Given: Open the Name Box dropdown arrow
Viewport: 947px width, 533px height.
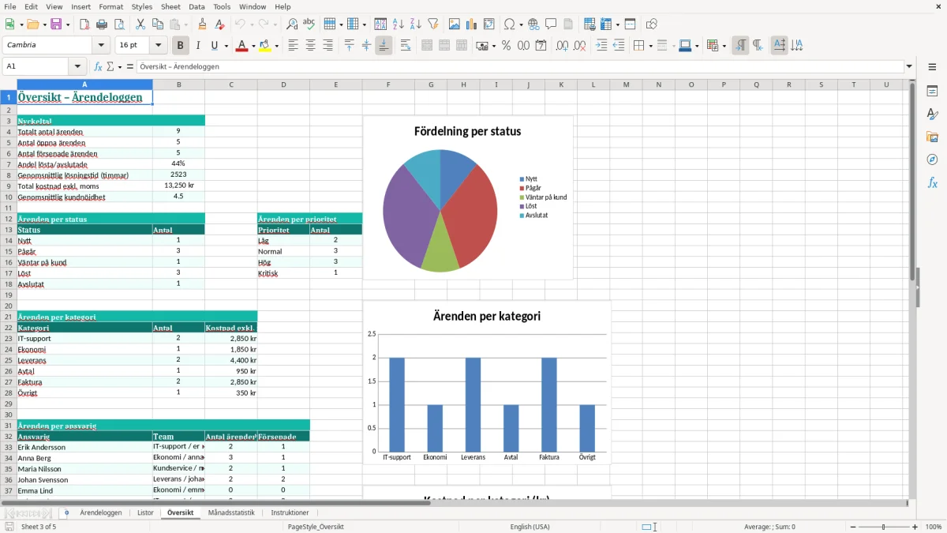Looking at the screenshot, I should (x=77, y=67).
